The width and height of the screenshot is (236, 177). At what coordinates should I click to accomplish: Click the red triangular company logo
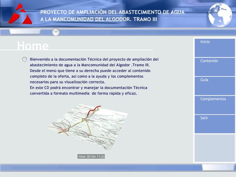coord(20,14)
